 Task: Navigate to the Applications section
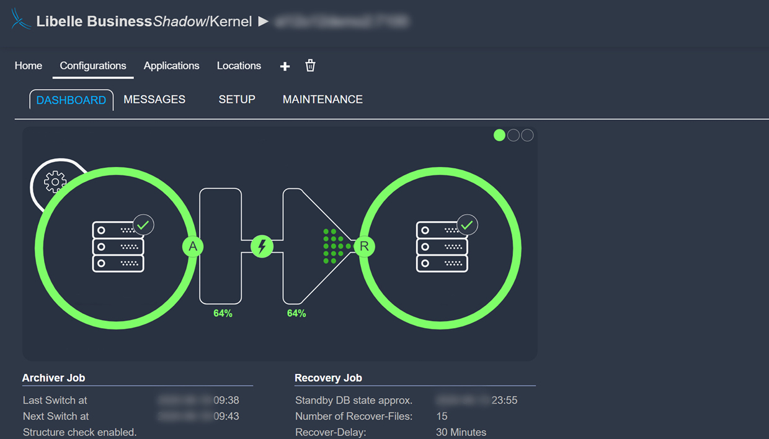point(171,66)
